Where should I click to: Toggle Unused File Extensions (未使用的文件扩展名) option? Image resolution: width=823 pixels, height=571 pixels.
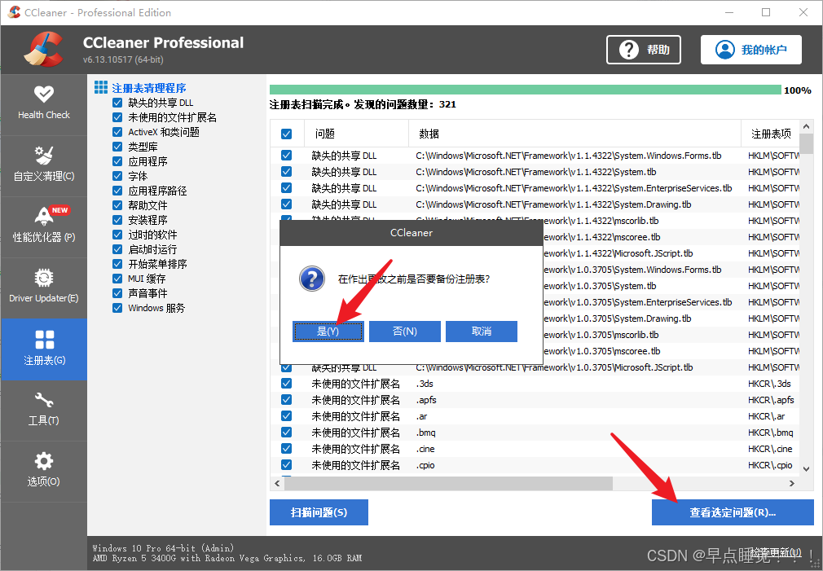click(x=117, y=117)
